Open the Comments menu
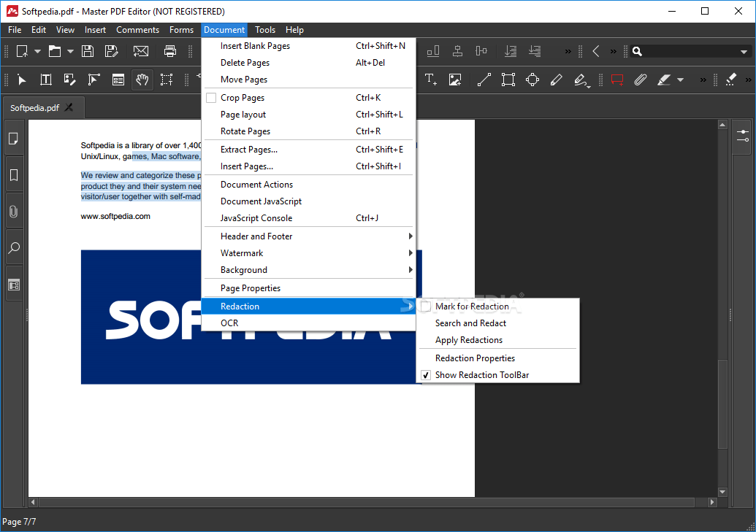Viewport: 756px width, 532px height. pyautogui.click(x=137, y=30)
